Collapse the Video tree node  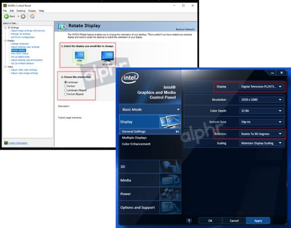click(x=5, y=67)
